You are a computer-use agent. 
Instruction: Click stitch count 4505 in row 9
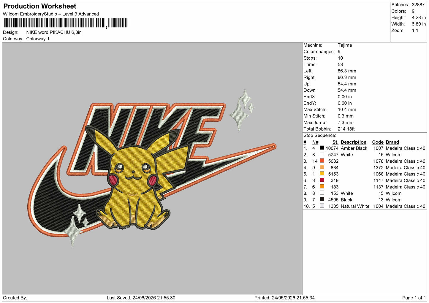(333, 200)
